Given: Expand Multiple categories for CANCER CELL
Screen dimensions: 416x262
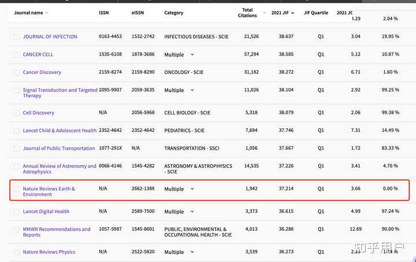Looking at the screenshot, I should (x=192, y=55).
